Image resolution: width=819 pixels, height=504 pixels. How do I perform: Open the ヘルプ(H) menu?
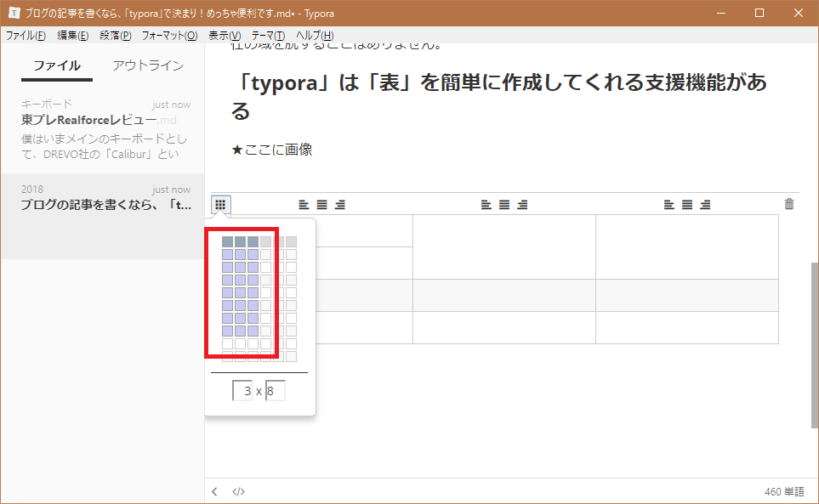pos(315,35)
